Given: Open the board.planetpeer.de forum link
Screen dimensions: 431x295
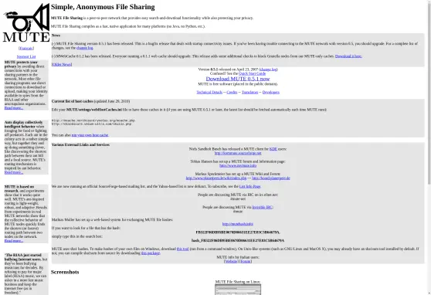Looking at the screenshot, I should point(271,178).
